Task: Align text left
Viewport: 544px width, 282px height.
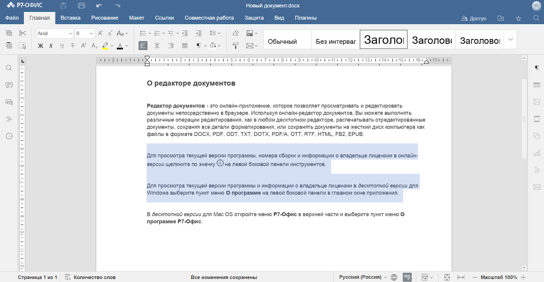Action: (143, 45)
